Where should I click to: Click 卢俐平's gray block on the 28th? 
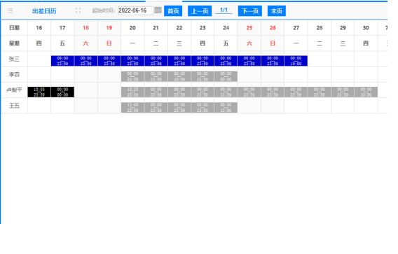coord(320,92)
